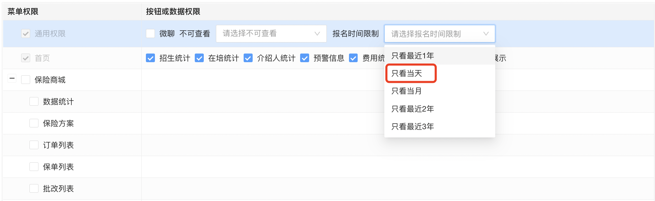Uncheck the 预警信息 checkbox

(305, 58)
